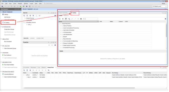Click the percent icon in Design Runs toolbar
This screenshot has height=92, width=169.
[49, 70]
